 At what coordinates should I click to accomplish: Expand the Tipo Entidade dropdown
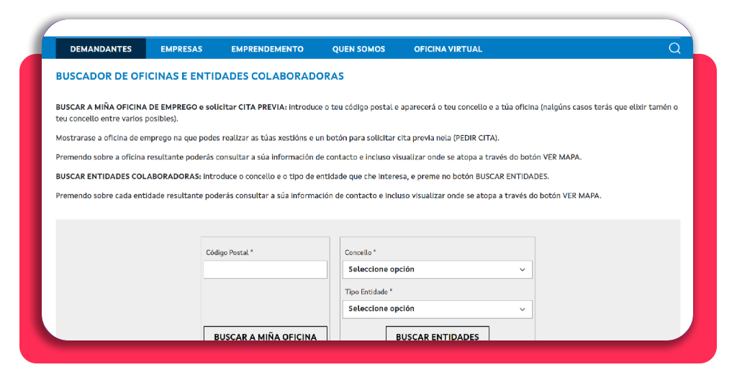[437, 309]
